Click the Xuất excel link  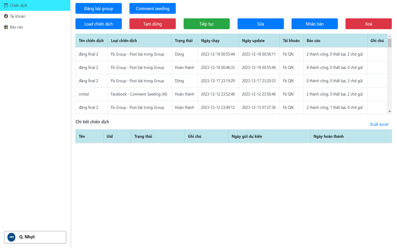click(x=379, y=124)
